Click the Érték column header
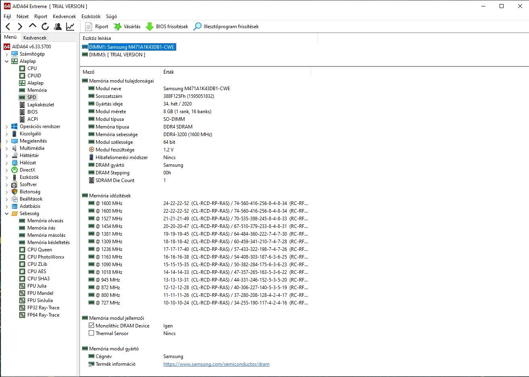The width and height of the screenshot is (529, 377). click(x=236, y=72)
